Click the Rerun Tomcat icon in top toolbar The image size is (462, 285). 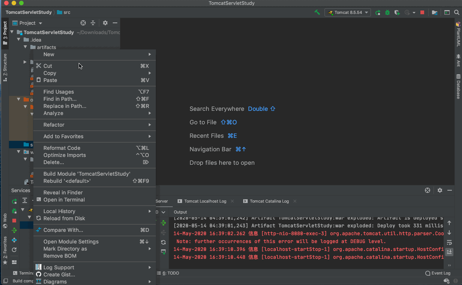click(x=378, y=12)
